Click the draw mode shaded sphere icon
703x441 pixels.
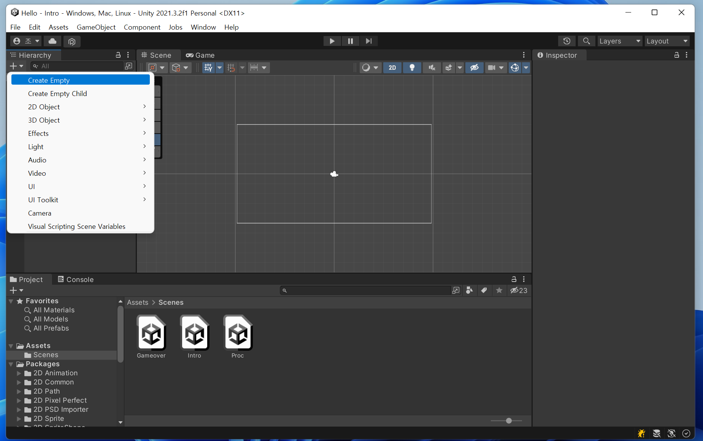pos(366,68)
